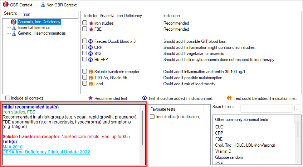Open the browse button beside Search tests
The image size is (303, 167).
[x=298, y=108]
